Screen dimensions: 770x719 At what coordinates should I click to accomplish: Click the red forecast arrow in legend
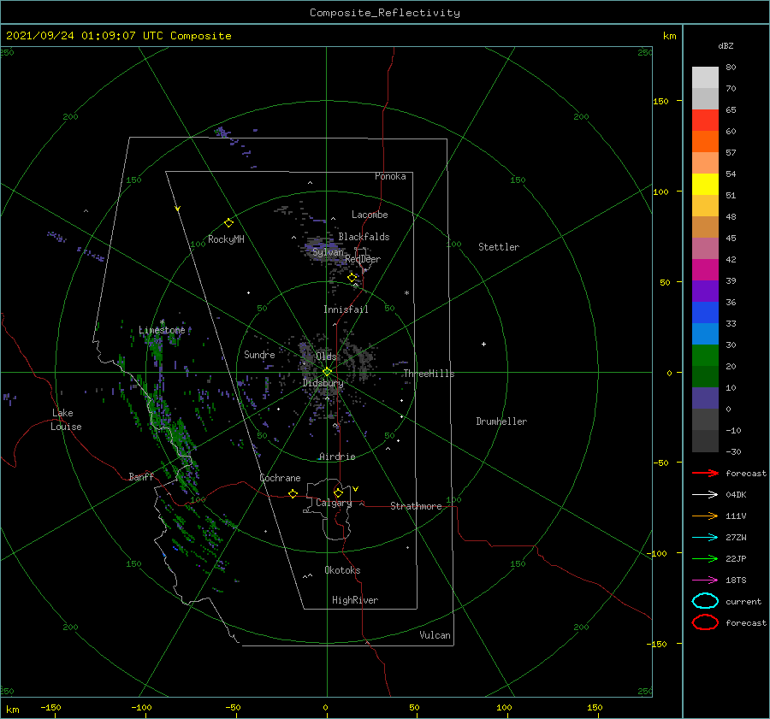point(705,473)
